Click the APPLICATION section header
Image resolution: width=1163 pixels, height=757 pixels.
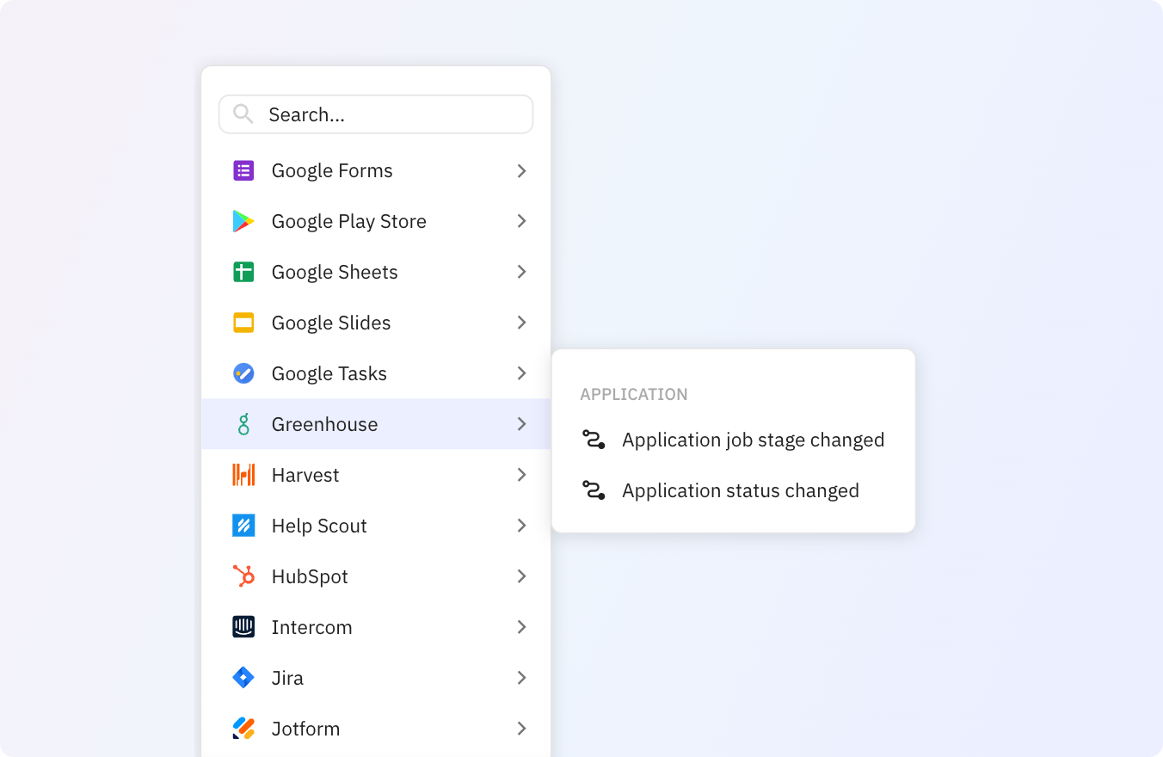[634, 395]
